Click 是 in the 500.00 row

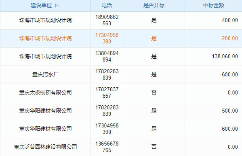(154, 111)
